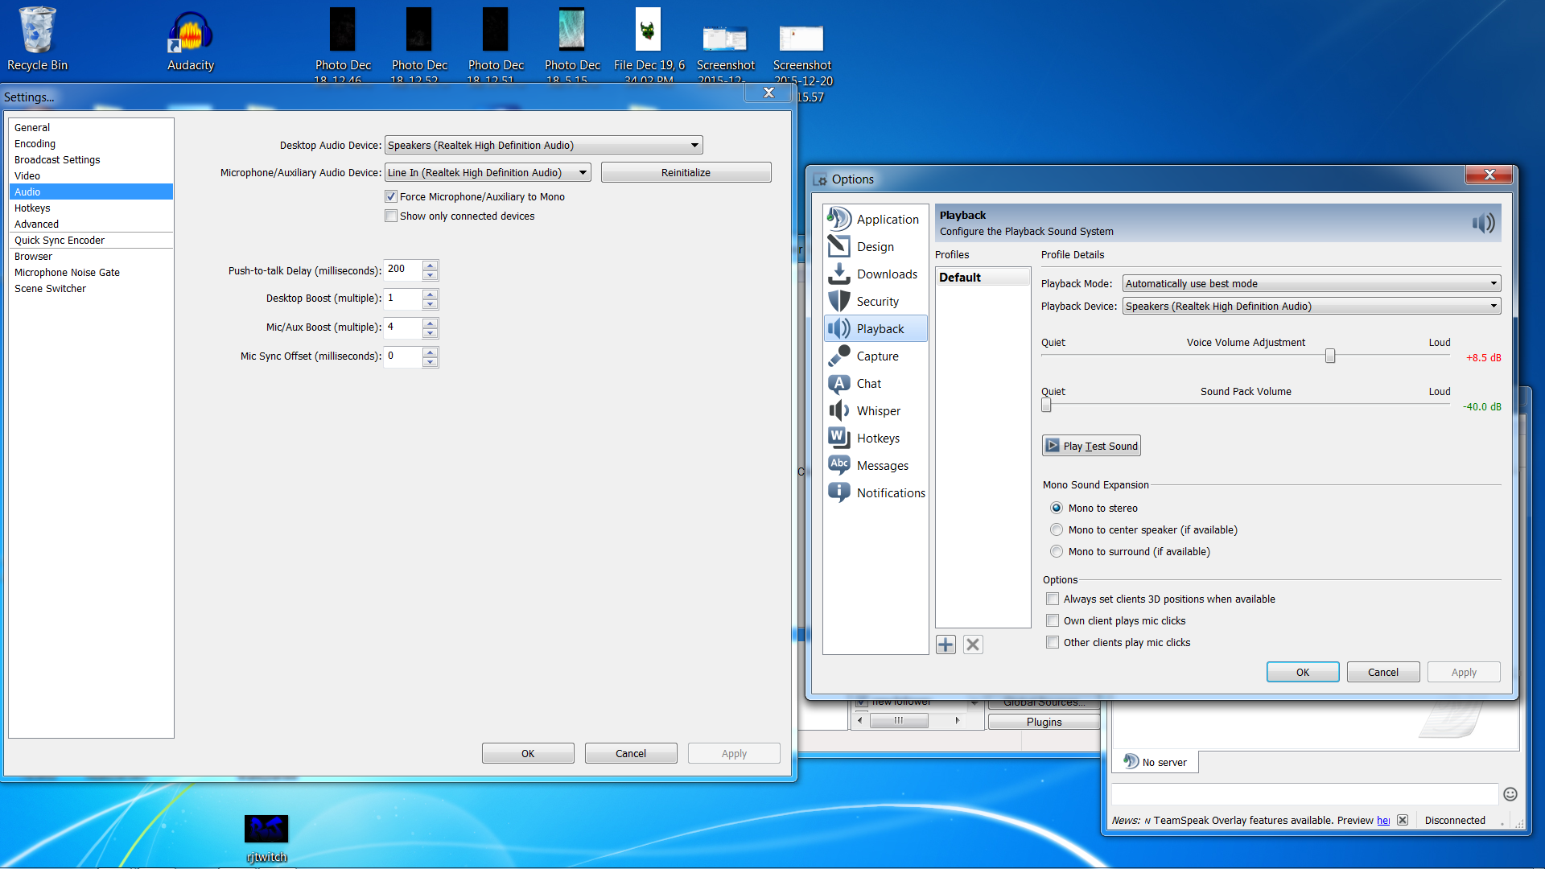This screenshot has width=1545, height=869.
Task: Add a new playback profile with plus icon
Action: 946,645
